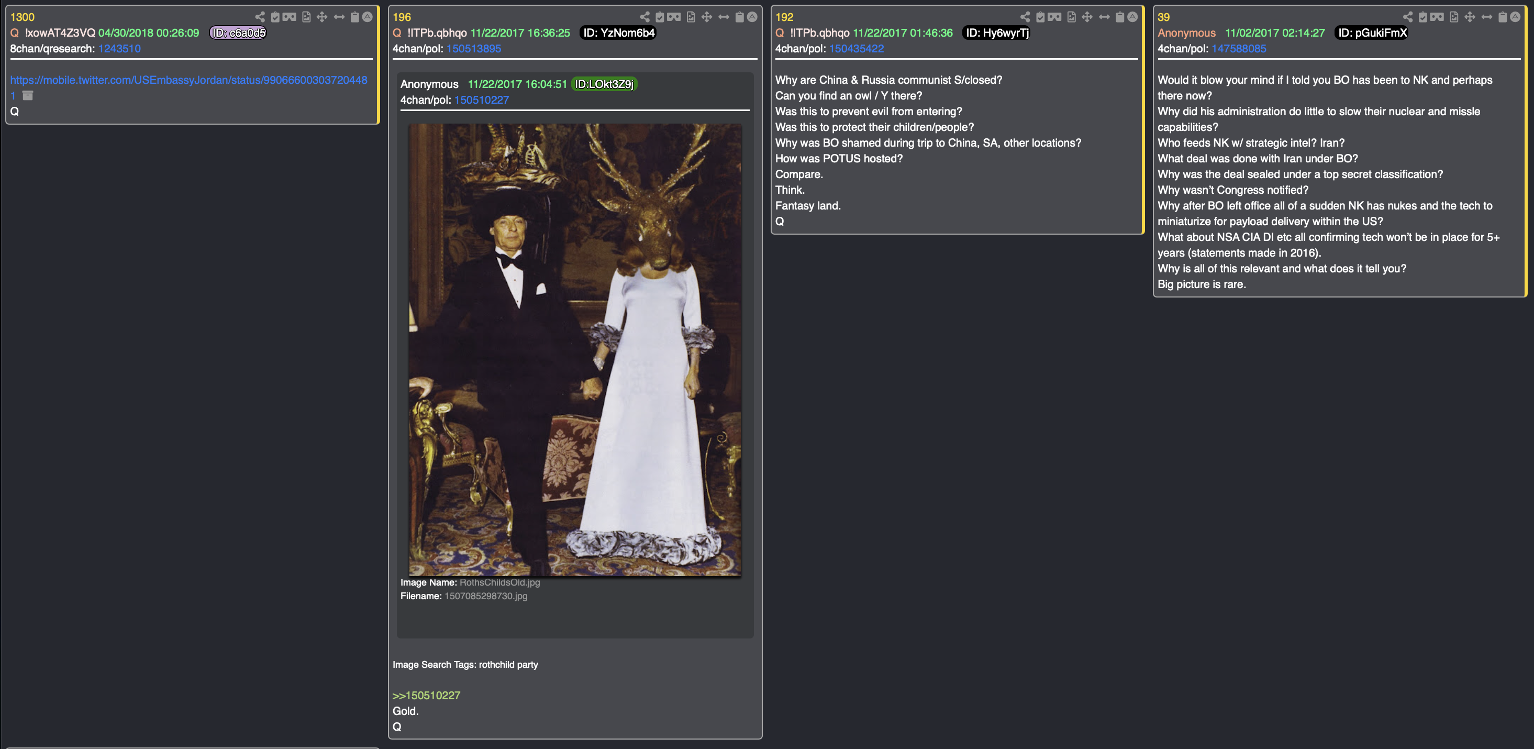This screenshot has width=1534, height=749.
Task: Follow the >>150510227 reply reference
Action: pyautogui.click(x=426, y=696)
